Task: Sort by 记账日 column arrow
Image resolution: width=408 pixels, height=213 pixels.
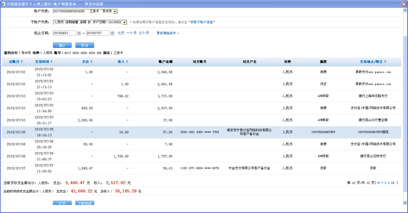Action: [22, 62]
